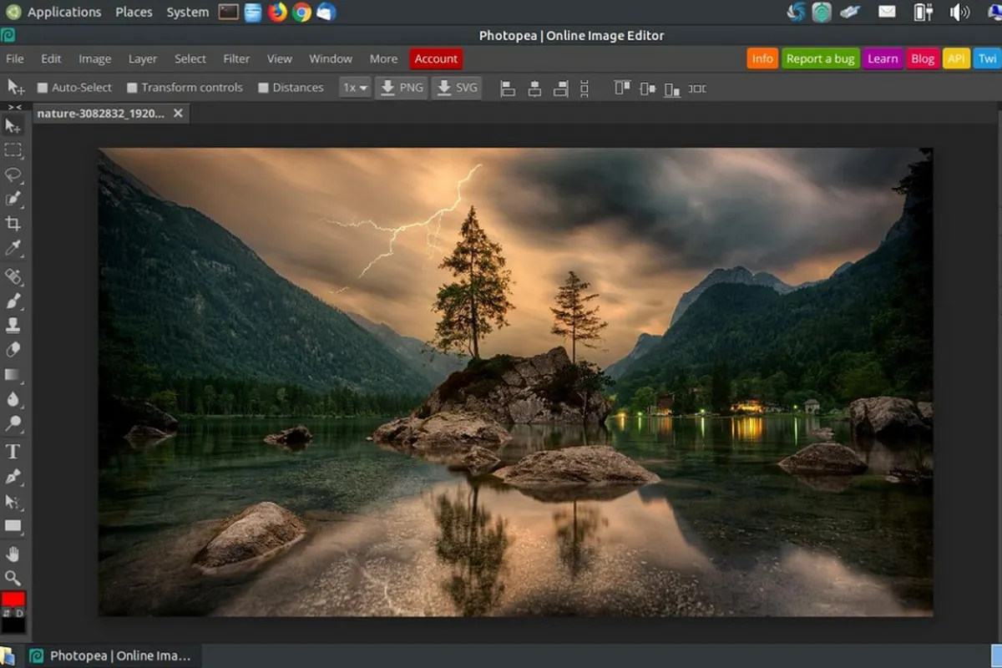Select the Clone Stamp tool
Image resolution: width=1002 pixels, height=668 pixels.
[13, 325]
